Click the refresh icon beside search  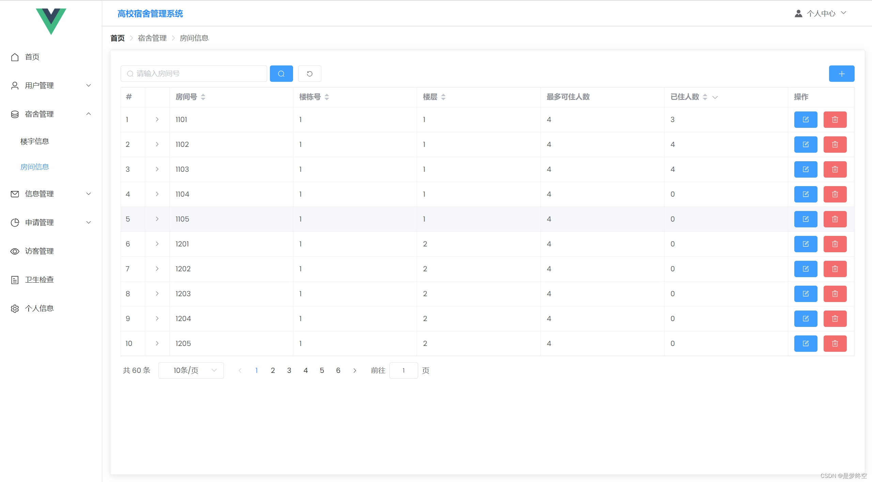point(309,73)
